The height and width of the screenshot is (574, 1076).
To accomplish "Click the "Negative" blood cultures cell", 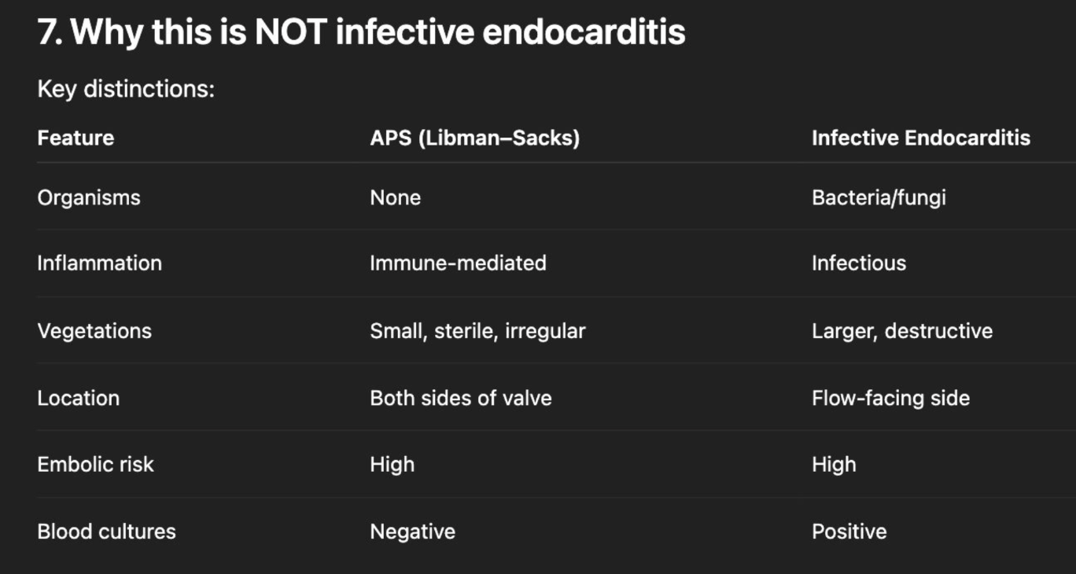I will (412, 532).
